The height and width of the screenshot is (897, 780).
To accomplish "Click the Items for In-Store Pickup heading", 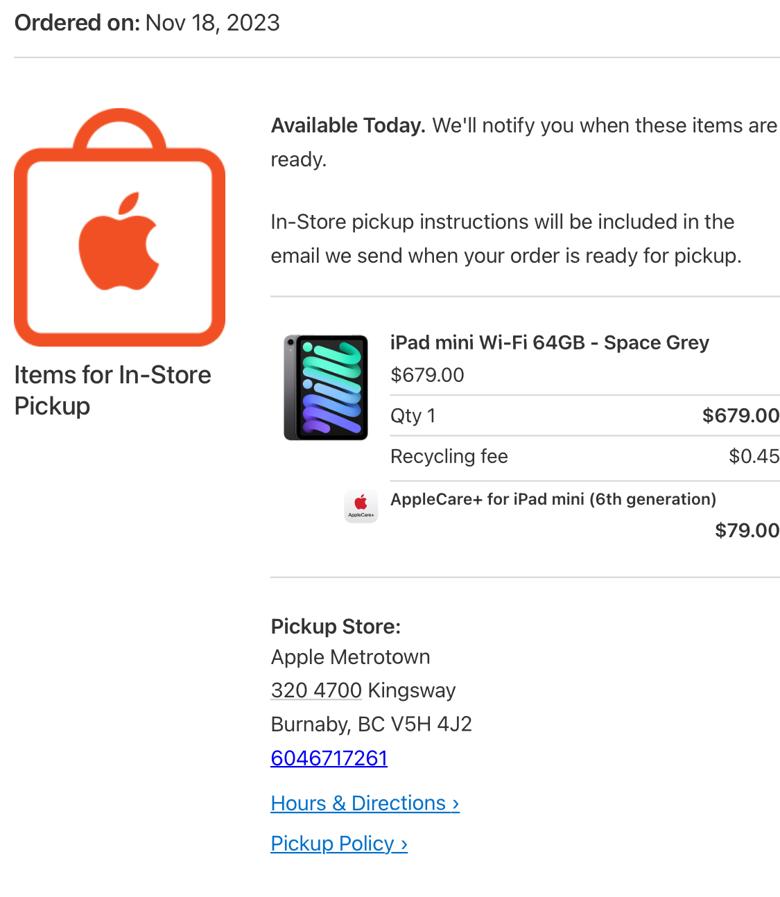I will point(112,390).
